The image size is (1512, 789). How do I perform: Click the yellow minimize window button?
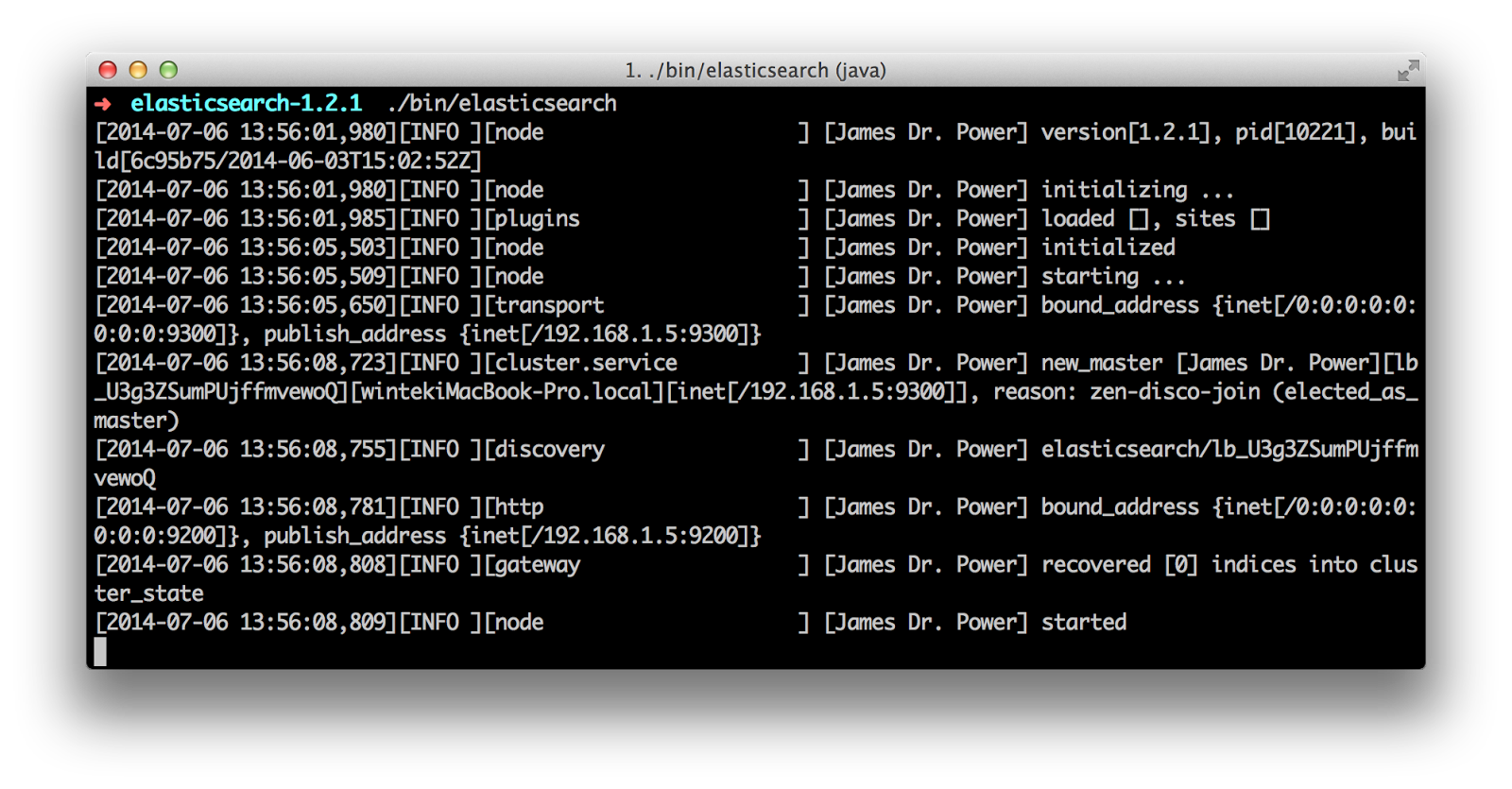[138, 70]
